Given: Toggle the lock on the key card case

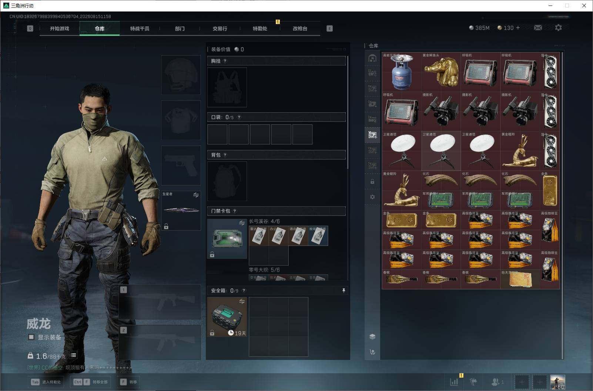Looking at the screenshot, I should pyautogui.click(x=212, y=255).
